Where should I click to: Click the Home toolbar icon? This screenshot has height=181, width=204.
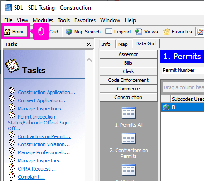(7, 32)
